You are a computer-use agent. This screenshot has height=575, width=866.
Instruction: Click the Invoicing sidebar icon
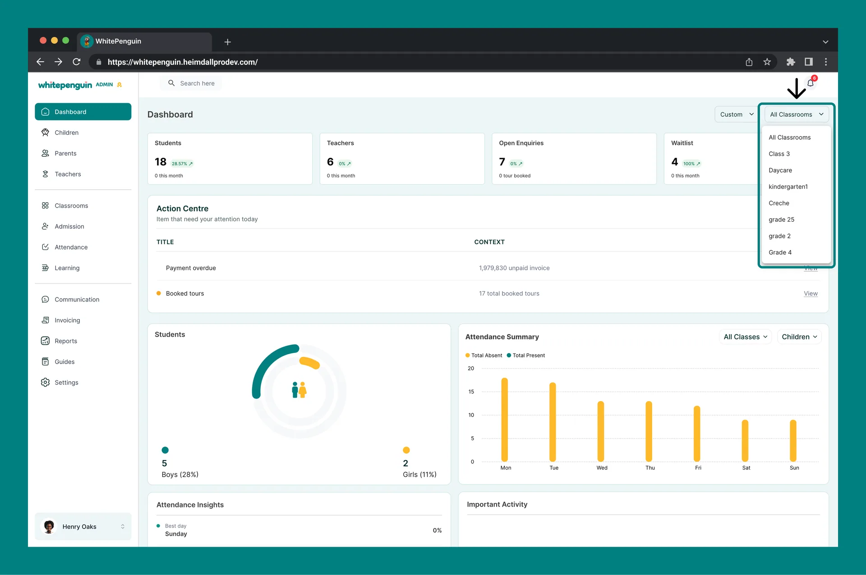[45, 320]
